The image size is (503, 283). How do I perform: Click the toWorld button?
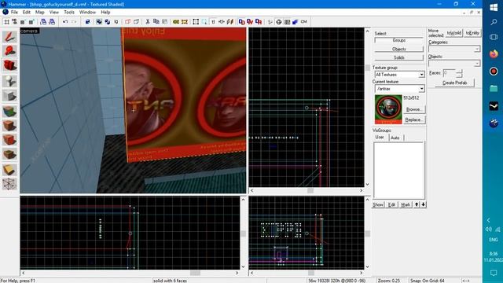(454, 33)
